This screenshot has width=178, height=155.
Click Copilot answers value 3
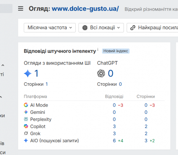click(x=114, y=126)
